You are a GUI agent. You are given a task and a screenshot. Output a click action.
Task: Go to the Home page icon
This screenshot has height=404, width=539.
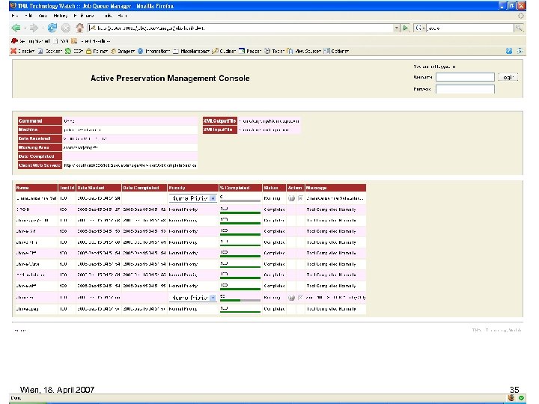pyautogui.click(x=79, y=28)
